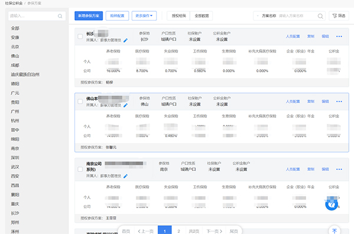Tick the checkbox for 南京公司 plan
Screen dimensions: 354x234
pyautogui.click(x=80, y=169)
